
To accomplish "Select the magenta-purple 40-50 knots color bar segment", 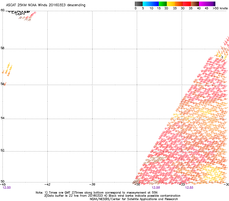I will pos(207,4).
